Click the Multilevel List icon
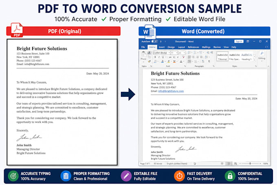This screenshot has height=185, width=277. (201, 53)
